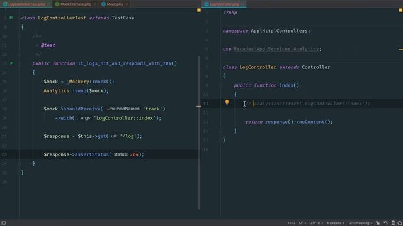Click the TestCase class name
403x226 pixels.
123,18
